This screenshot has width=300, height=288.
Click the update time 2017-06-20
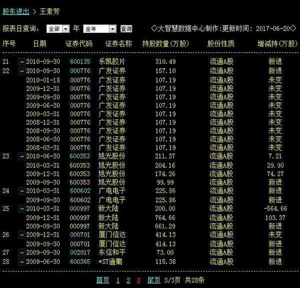click(273, 28)
